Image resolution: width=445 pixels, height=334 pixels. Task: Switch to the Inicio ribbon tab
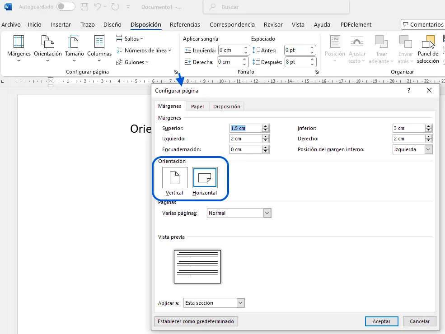point(35,25)
